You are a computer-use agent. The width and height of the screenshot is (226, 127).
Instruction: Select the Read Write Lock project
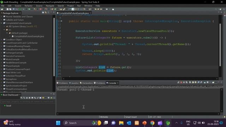[x=13, y=73]
